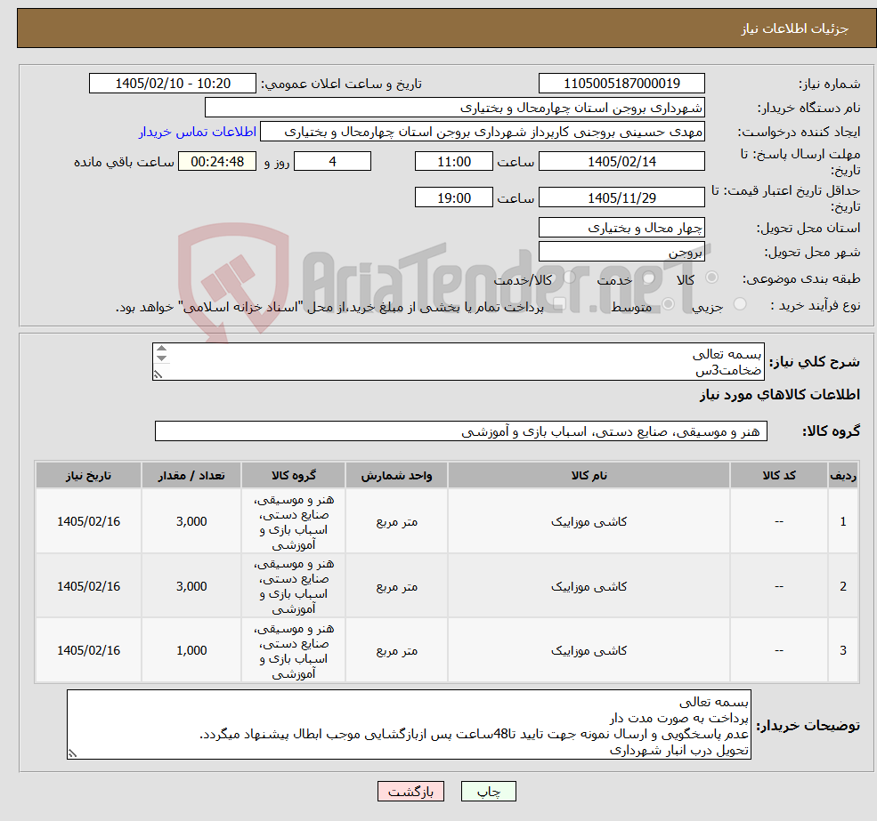
Task: Click the گروه کالا column header
Action: pyautogui.click(x=293, y=475)
